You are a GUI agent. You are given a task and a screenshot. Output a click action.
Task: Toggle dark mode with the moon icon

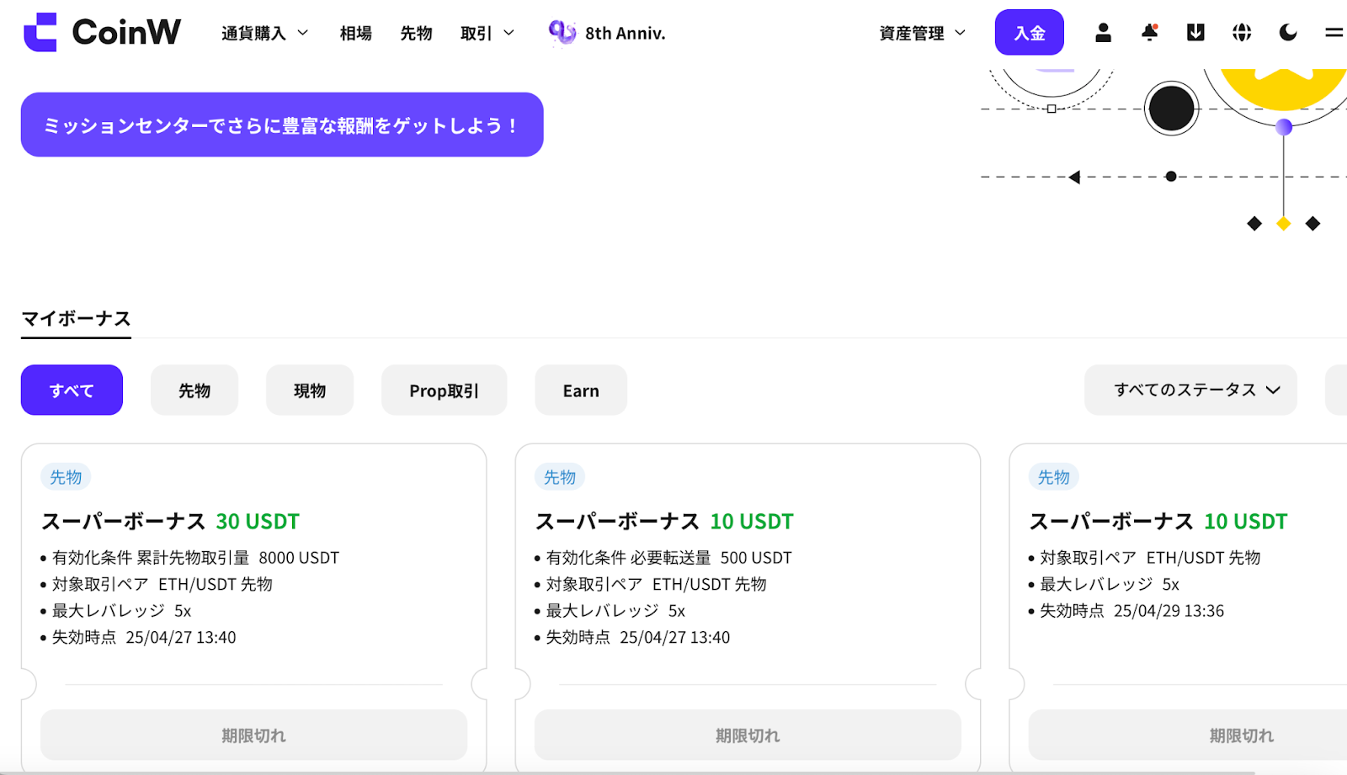[1288, 33]
